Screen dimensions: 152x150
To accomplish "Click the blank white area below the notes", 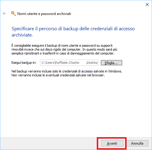I will (x=76, y=107).
